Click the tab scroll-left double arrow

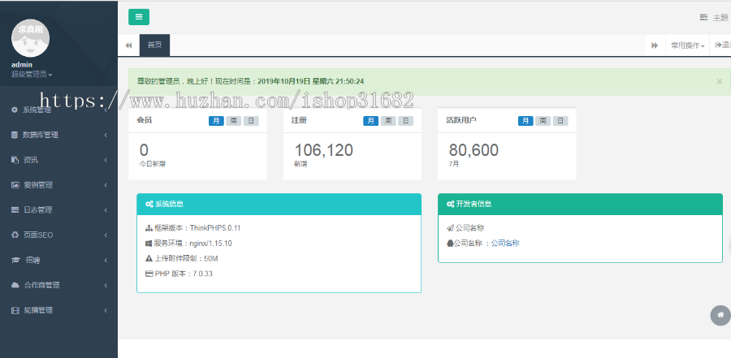pos(128,45)
